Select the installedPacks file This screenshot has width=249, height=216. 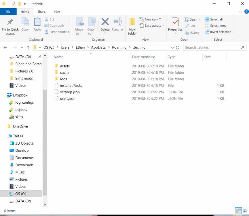click(x=71, y=86)
